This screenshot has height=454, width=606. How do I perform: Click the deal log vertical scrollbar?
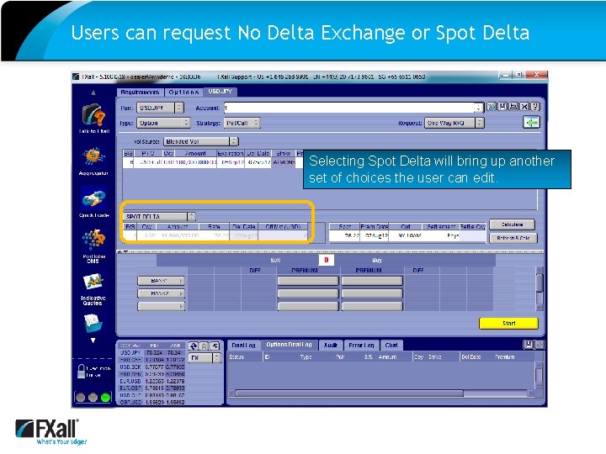(x=540, y=375)
